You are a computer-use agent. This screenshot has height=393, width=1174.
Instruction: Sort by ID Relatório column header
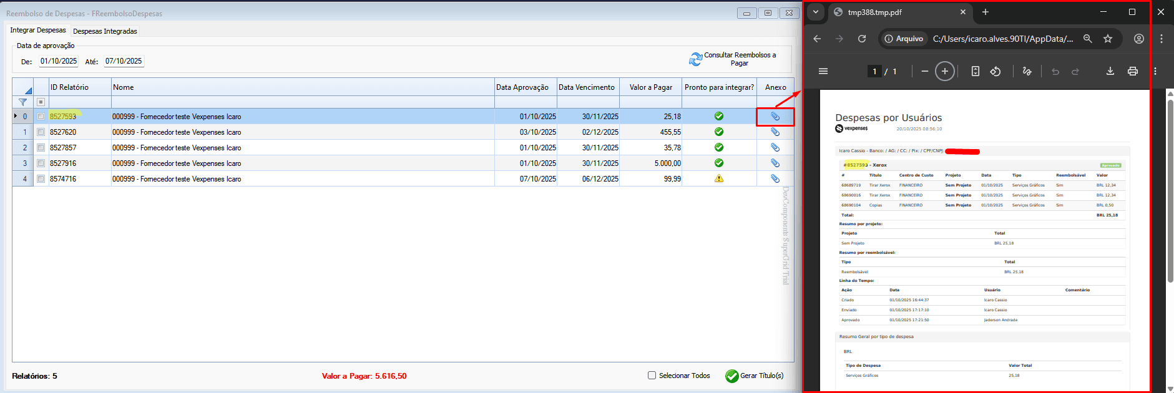point(80,87)
